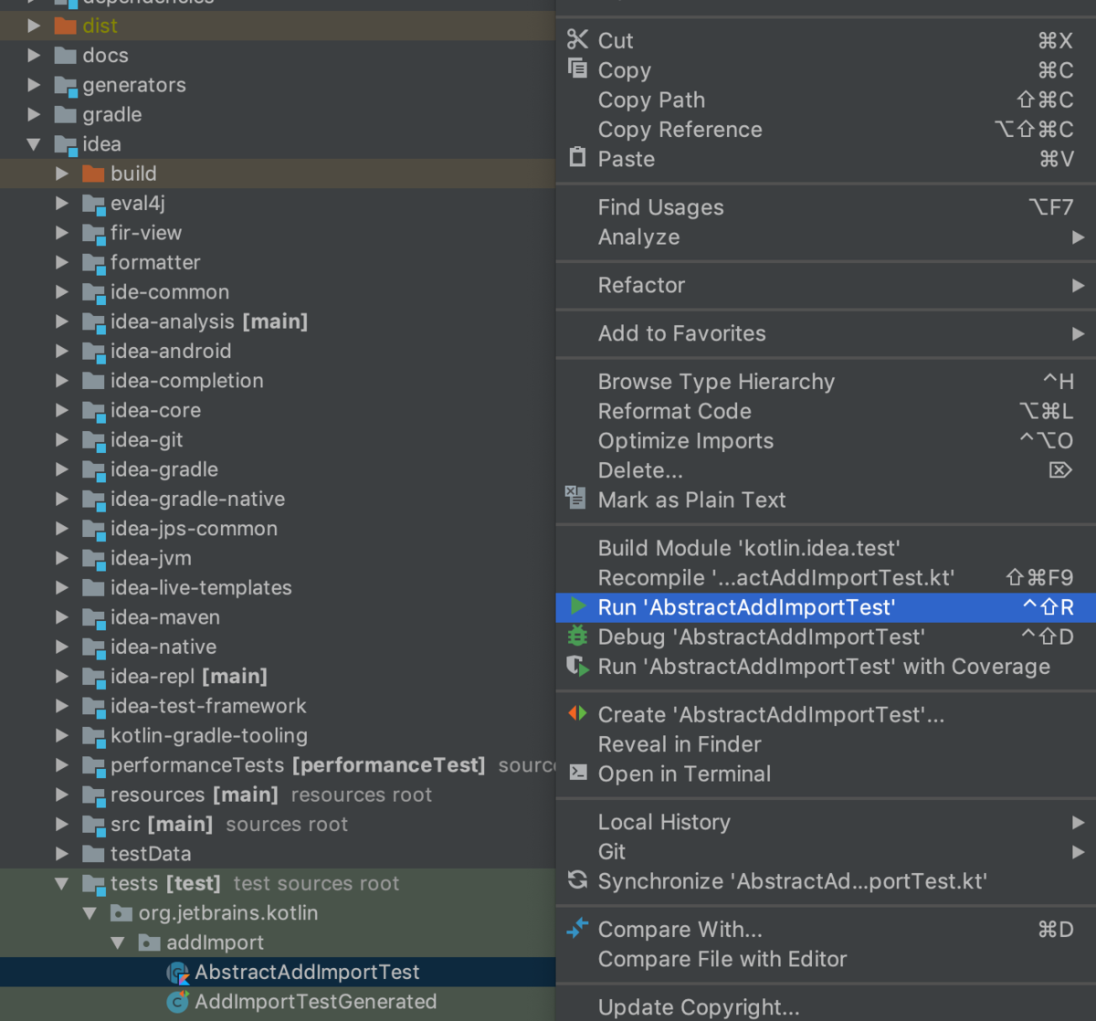This screenshot has width=1096, height=1021.
Task: Click the Mark as Plain Text icon
Action: (x=575, y=498)
